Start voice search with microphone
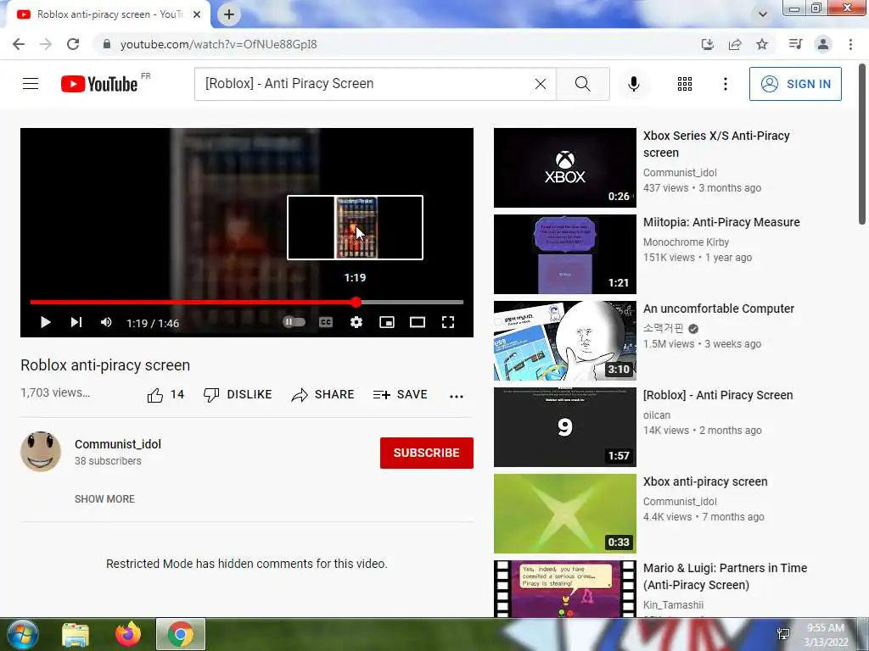Viewport: 869px width, 651px height. pos(634,84)
